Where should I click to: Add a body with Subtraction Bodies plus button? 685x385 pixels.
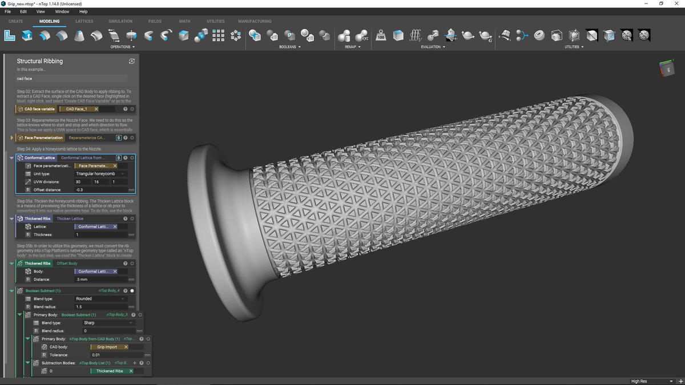coord(135,363)
